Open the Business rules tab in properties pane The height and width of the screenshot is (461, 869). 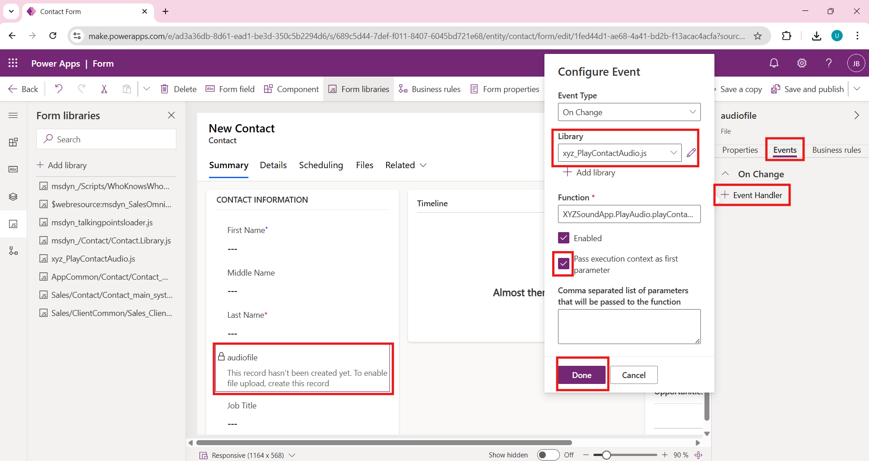[836, 150]
